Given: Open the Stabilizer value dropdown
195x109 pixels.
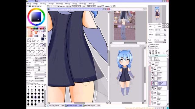Looking at the screenshot, I should pyautogui.click(x=114, y=6).
